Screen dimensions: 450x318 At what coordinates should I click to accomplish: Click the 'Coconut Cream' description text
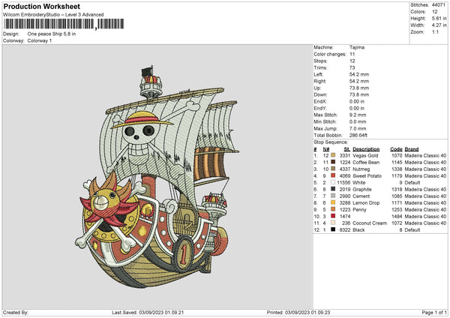370,223
